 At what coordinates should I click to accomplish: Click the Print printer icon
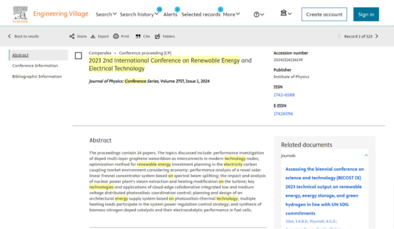click(x=116, y=36)
